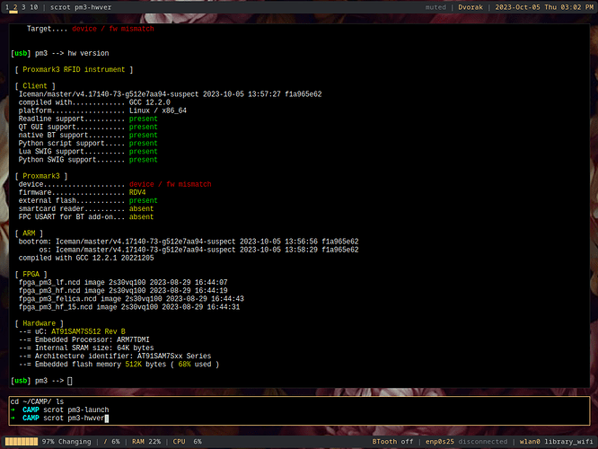
Task: Click the '[ Hardware ]' section heading
Action: pos(39,323)
